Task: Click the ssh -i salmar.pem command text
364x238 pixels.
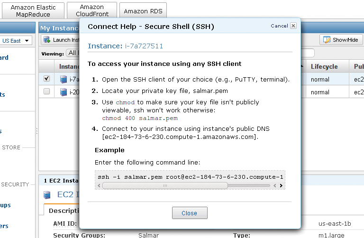Action: pyautogui.click(x=190, y=177)
